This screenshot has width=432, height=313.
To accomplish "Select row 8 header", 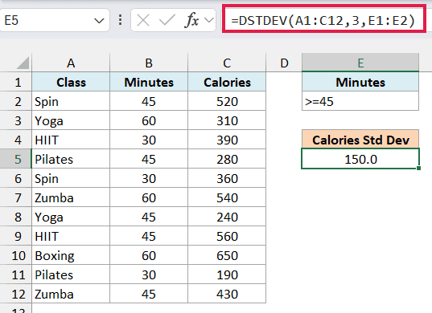I will click(x=16, y=217).
